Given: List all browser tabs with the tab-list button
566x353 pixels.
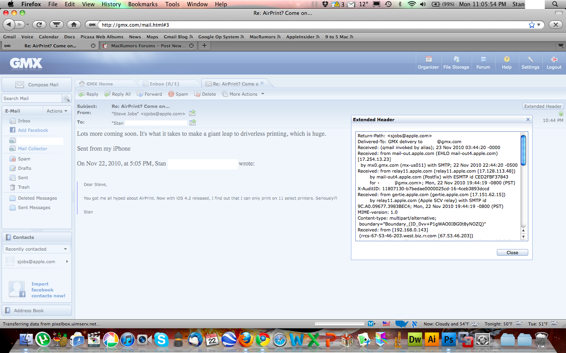Looking at the screenshot, I should [x=561, y=46].
